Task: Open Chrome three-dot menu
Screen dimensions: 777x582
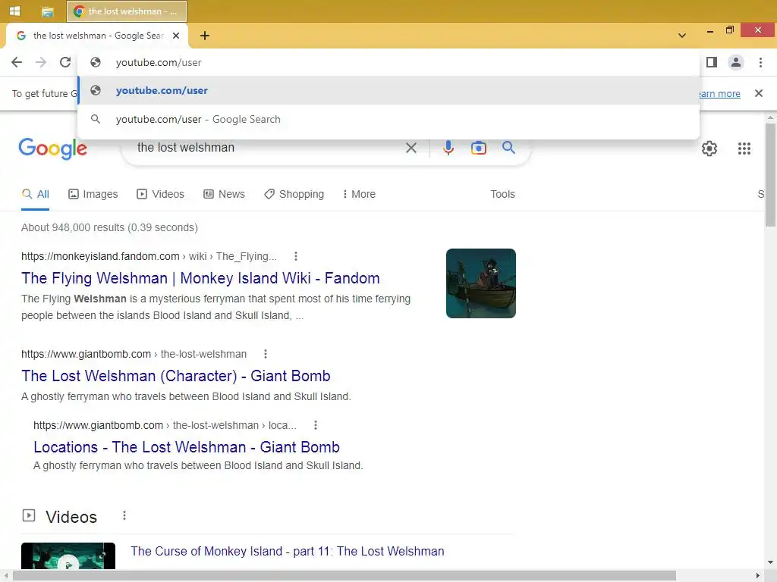Action: pos(760,62)
